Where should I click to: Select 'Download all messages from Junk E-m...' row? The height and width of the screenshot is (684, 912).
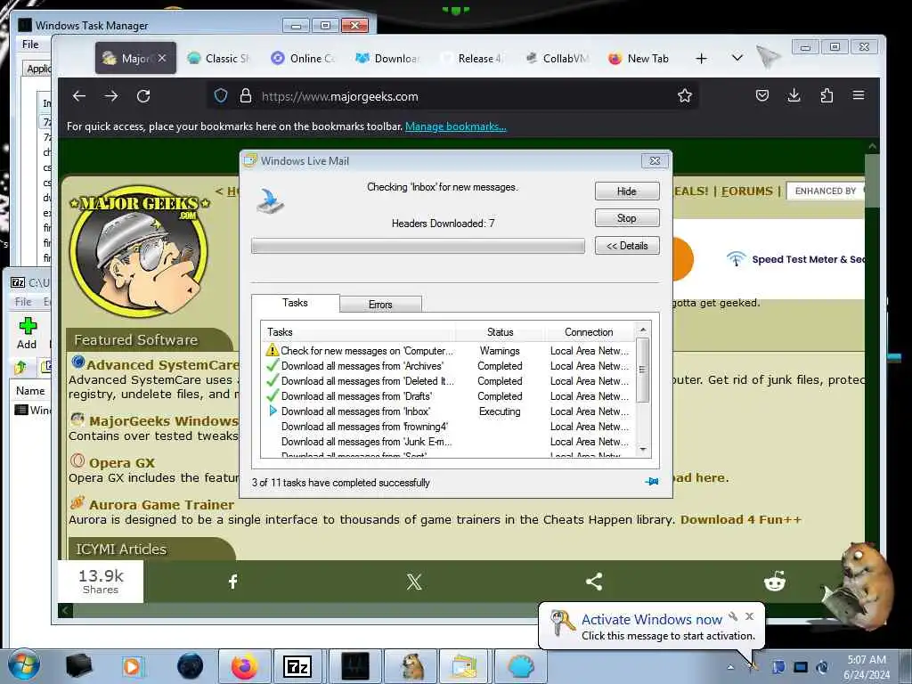click(447, 442)
